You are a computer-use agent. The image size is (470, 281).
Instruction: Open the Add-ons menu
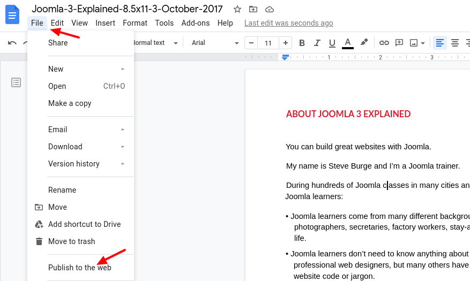click(x=196, y=23)
